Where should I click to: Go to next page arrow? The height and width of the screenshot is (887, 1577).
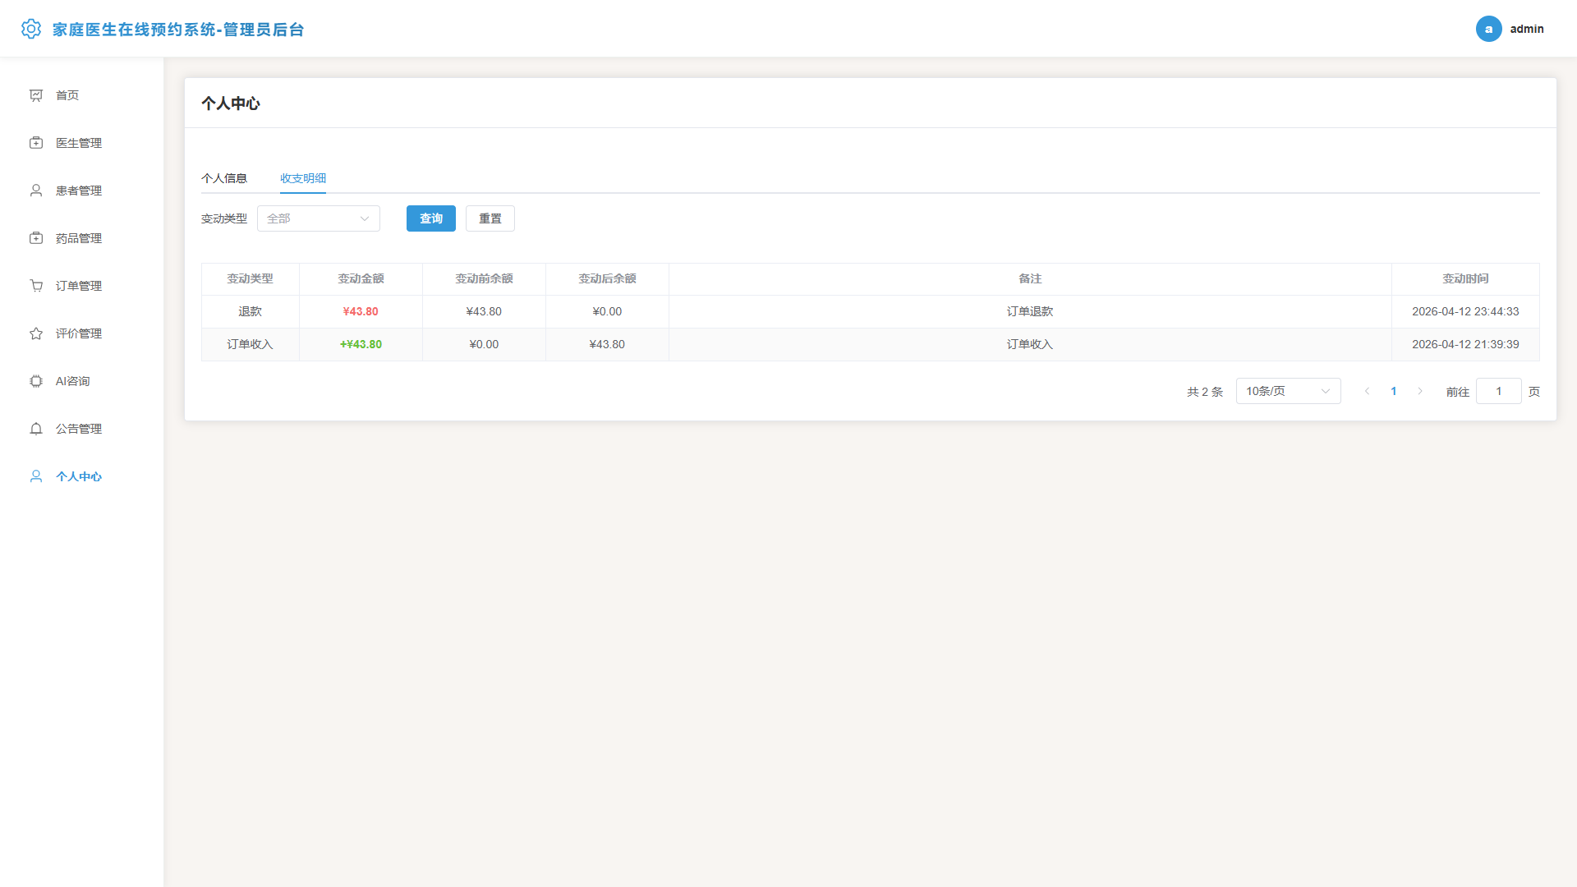coord(1420,391)
